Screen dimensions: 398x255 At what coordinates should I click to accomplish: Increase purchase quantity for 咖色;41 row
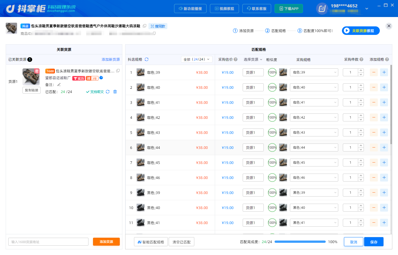(x=361, y=100)
